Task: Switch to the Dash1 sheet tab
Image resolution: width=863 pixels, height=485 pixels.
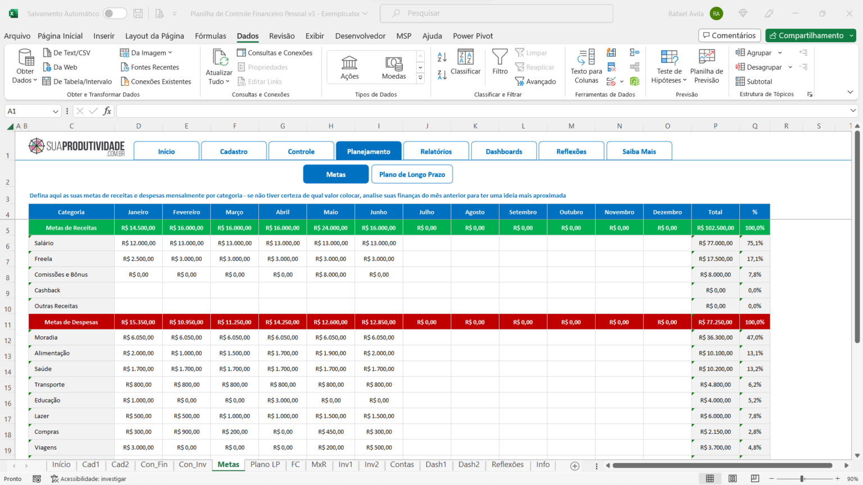Action: [436, 465]
